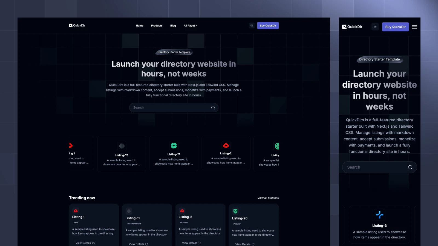Toggle the theme using the sun icon
The height and width of the screenshot is (246, 438).
pyautogui.click(x=252, y=25)
